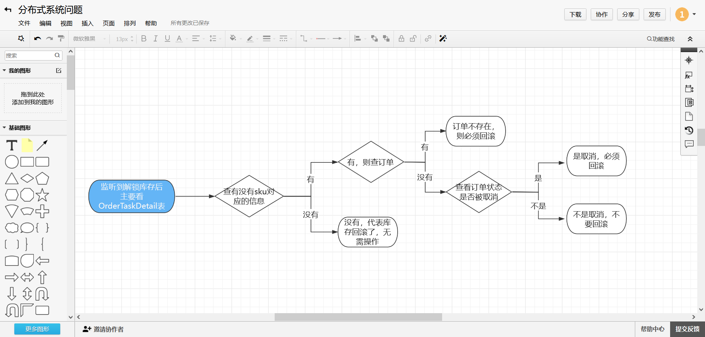Open the line color pencil picker
This screenshot has width=705, height=337.
(x=252, y=39)
